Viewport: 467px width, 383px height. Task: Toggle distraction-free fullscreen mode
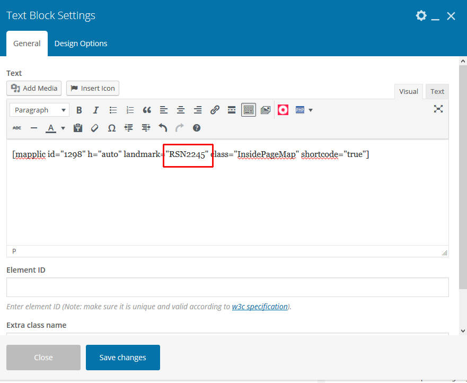[438, 109]
